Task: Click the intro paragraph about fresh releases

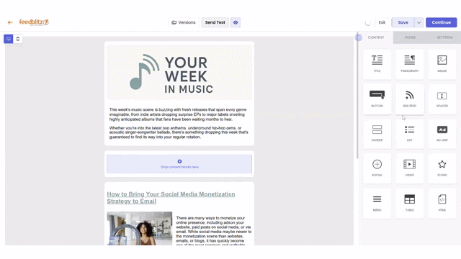Action: point(178,114)
